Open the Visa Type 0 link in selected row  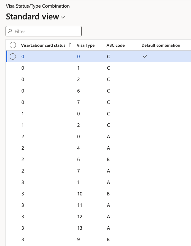[78, 56]
